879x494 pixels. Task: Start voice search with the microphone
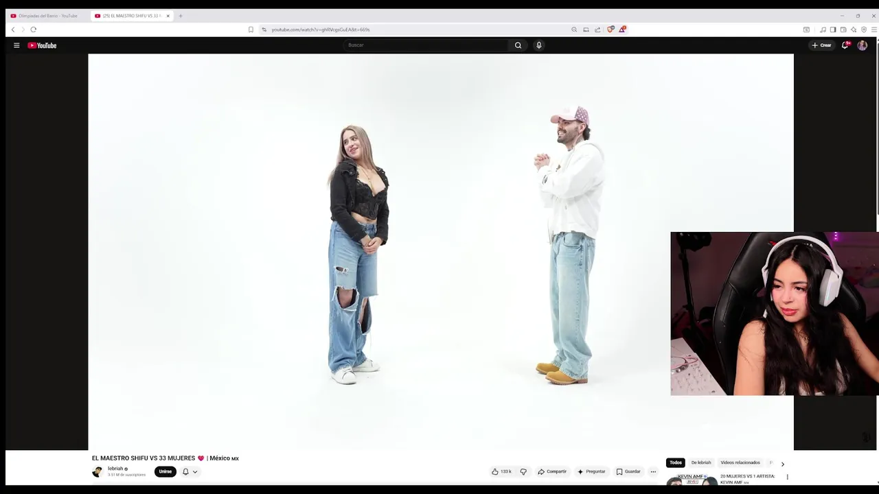tap(539, 45)
